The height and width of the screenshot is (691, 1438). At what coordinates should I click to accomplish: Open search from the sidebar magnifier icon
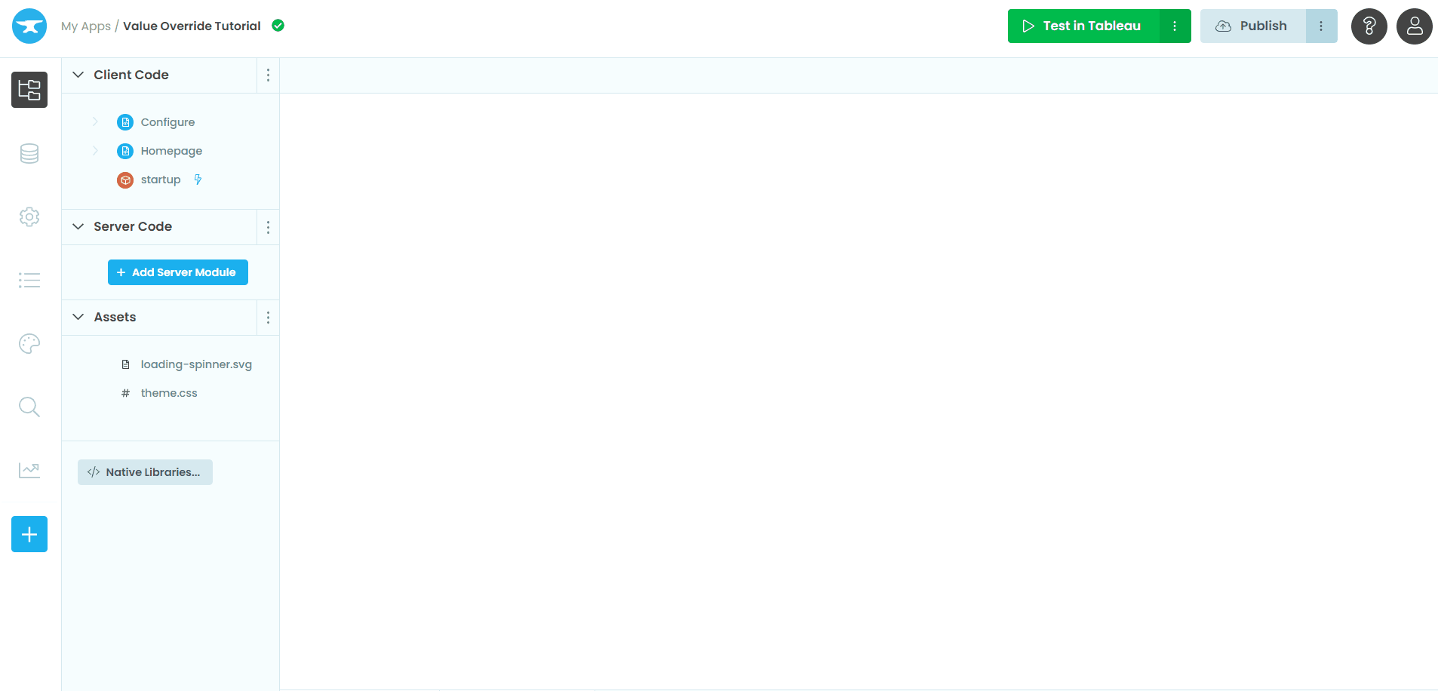(29, 407)
